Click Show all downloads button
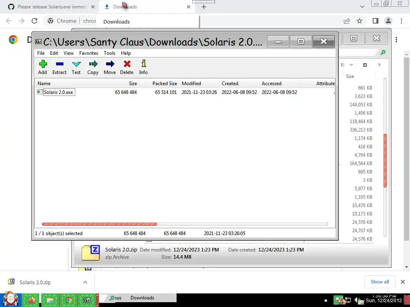The width and height of the screenshot is (410, 307). pos(380,282)
